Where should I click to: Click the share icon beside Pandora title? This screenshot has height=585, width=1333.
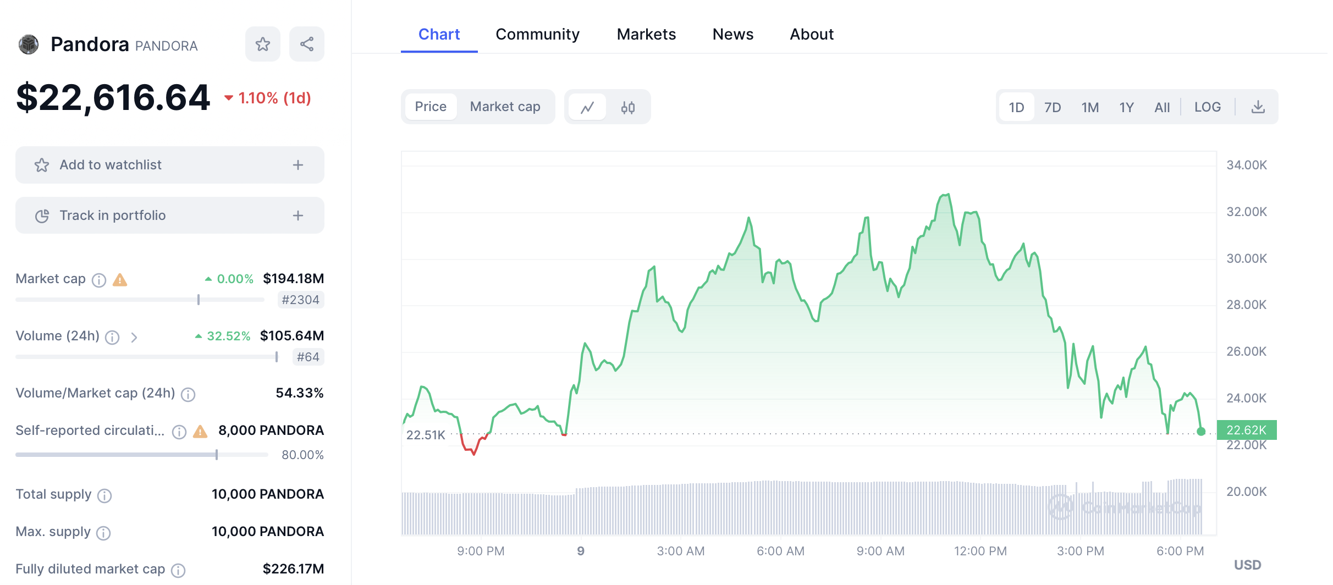point(306,44)
